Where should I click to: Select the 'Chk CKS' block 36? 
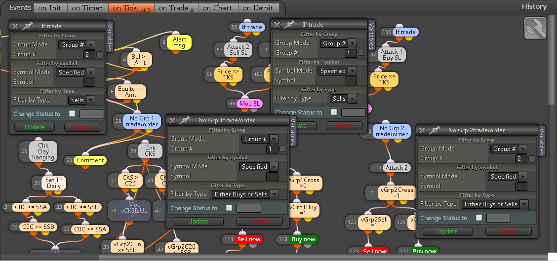[x=150, y=150]
